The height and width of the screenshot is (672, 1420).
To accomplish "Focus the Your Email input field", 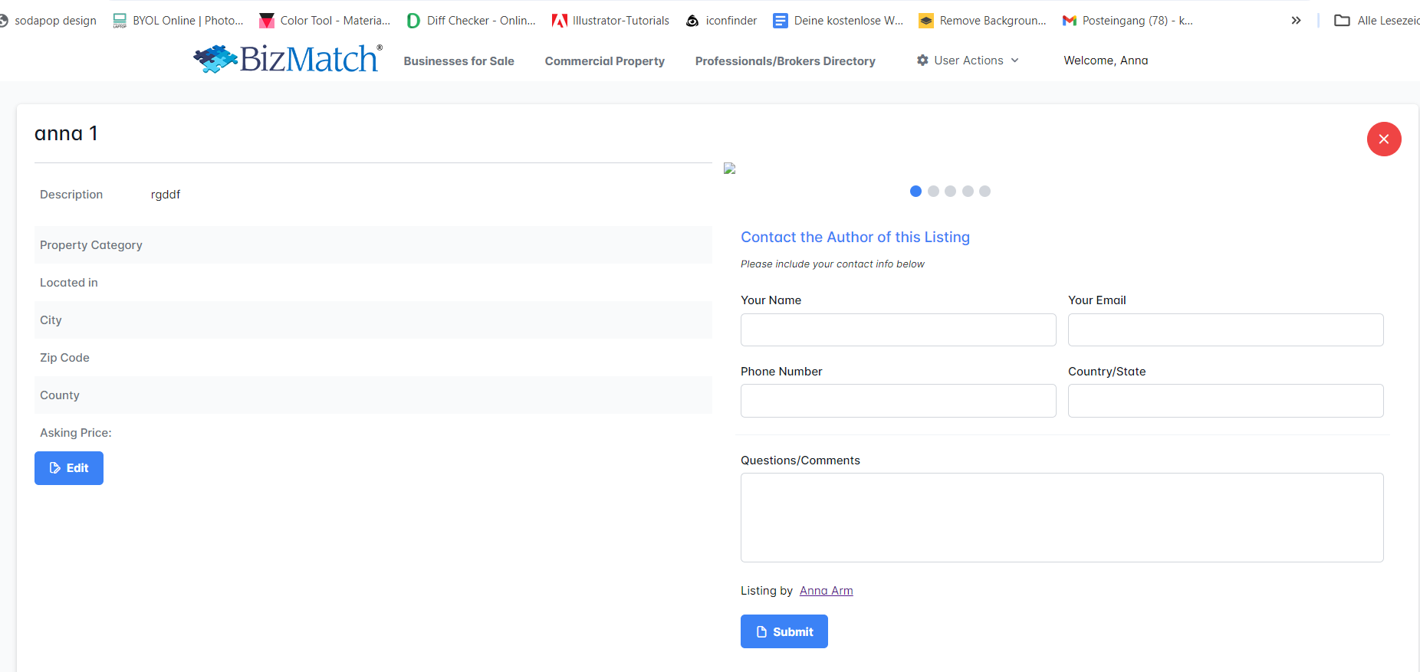I will [x=1225, y=329].
